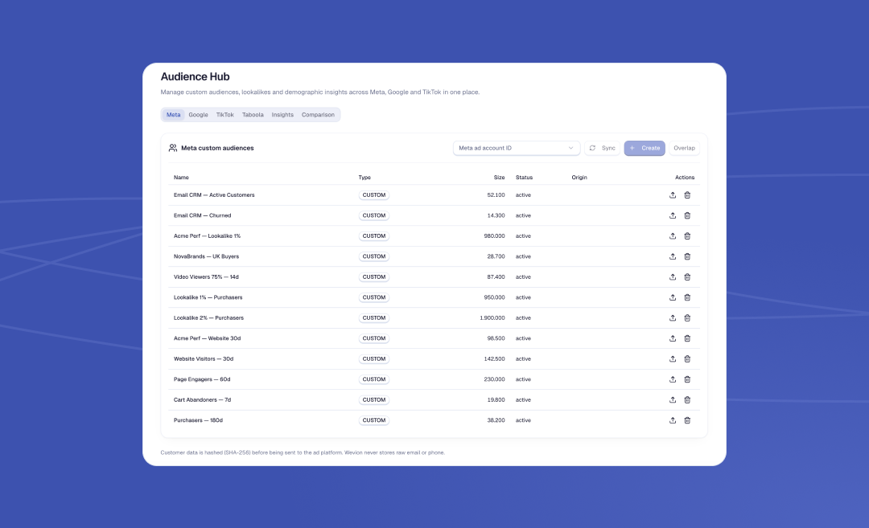
Task: Open the Meta ad account ID dropdown
Action: pos(517,148)
